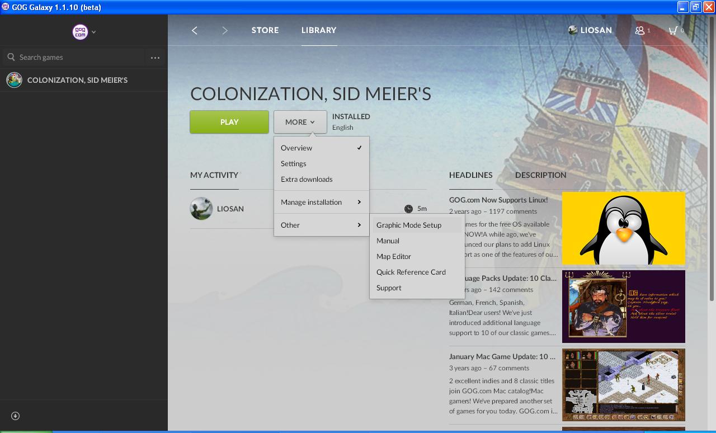716x433 pixels.
Task: Launch Graphic Mode Setup
Action: [x=417, y=225]
